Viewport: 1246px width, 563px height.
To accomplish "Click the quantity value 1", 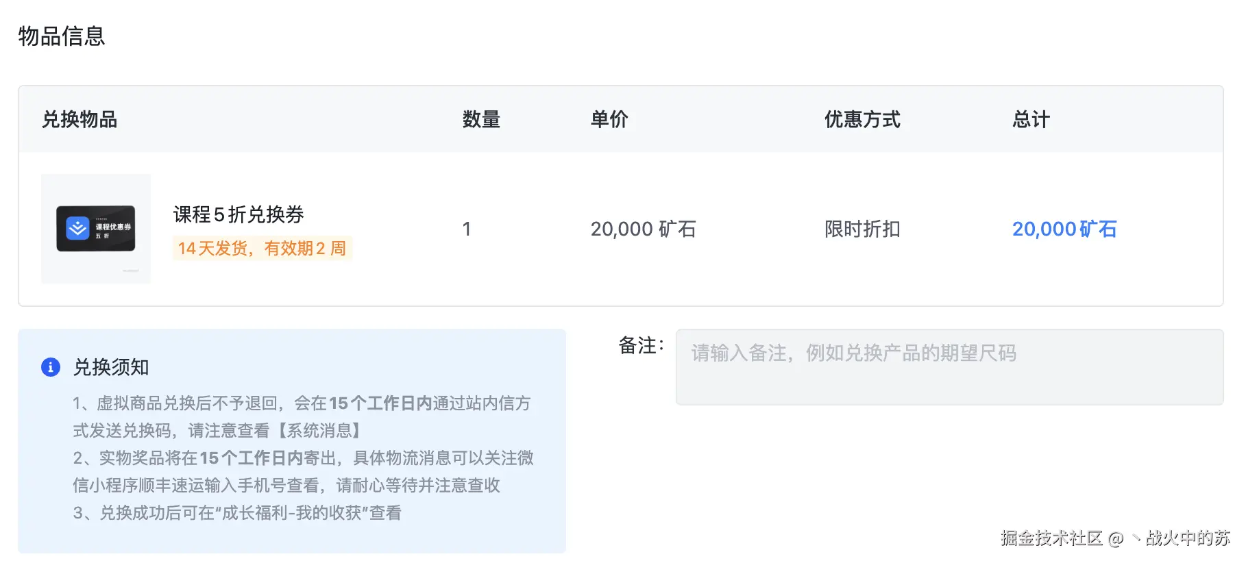I will pos(467,229).
